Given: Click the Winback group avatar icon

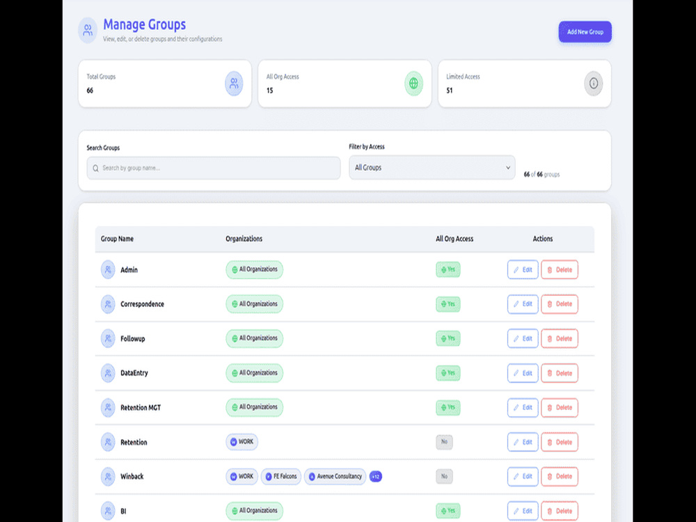Looking at the screenshot, I should pos(108,476).
